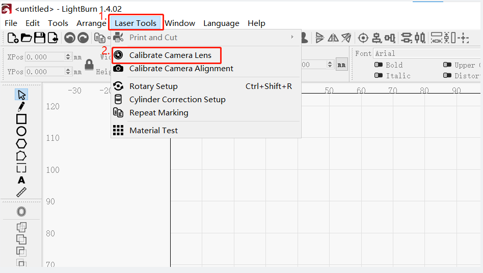Select the Polygon hexagon tool
The height and width of the screenshot is (273, 483).
(x=21, y=143)
